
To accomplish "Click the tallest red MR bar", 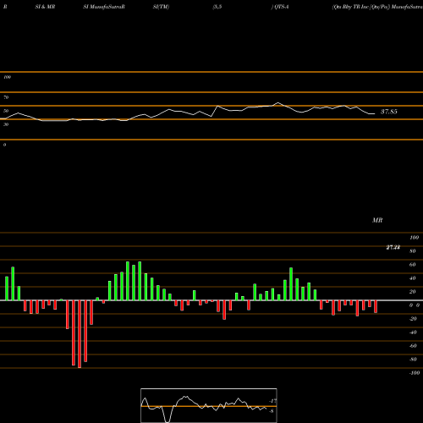I will (x=80, y=334).
